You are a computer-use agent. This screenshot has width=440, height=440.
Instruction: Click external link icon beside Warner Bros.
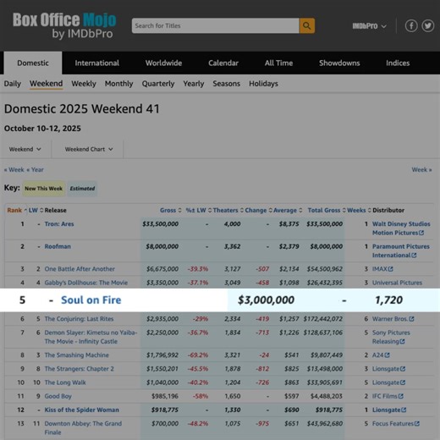[411, 319]
